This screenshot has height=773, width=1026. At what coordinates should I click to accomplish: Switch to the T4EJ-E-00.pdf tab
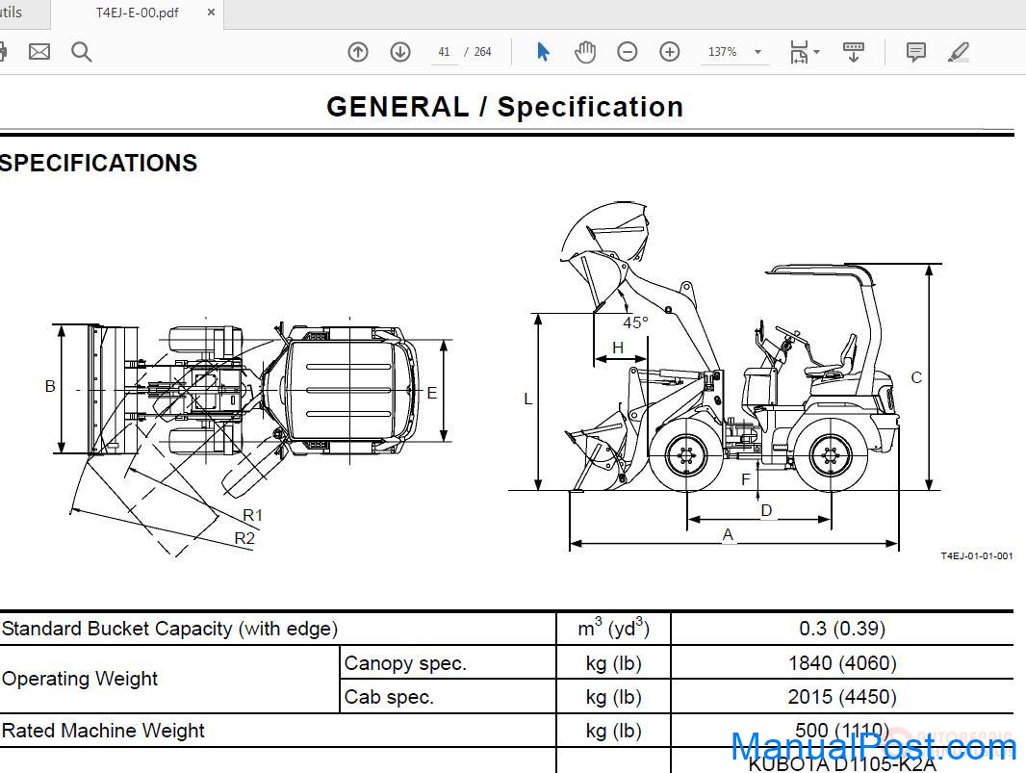(138, 13)
